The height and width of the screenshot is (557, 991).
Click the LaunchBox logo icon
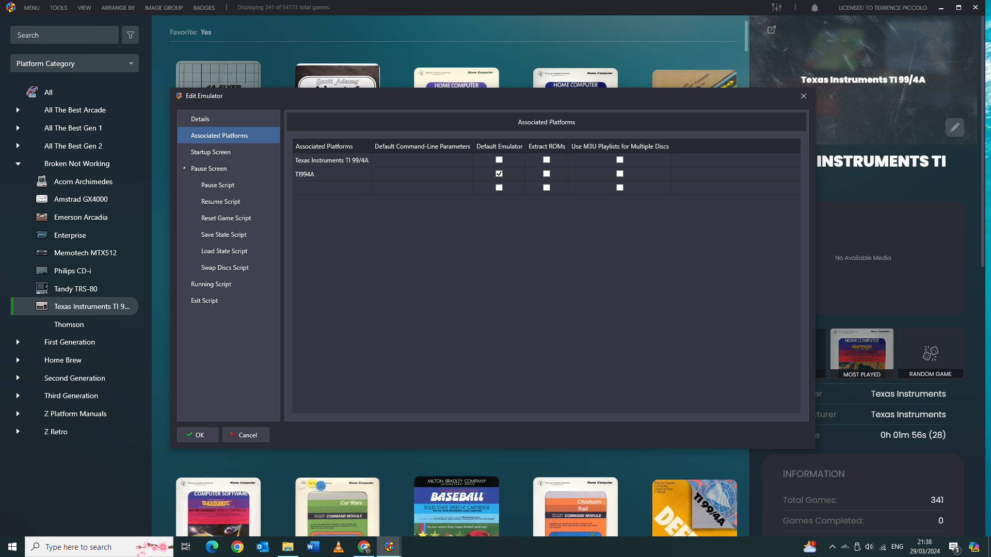click(x=11, y=7)
